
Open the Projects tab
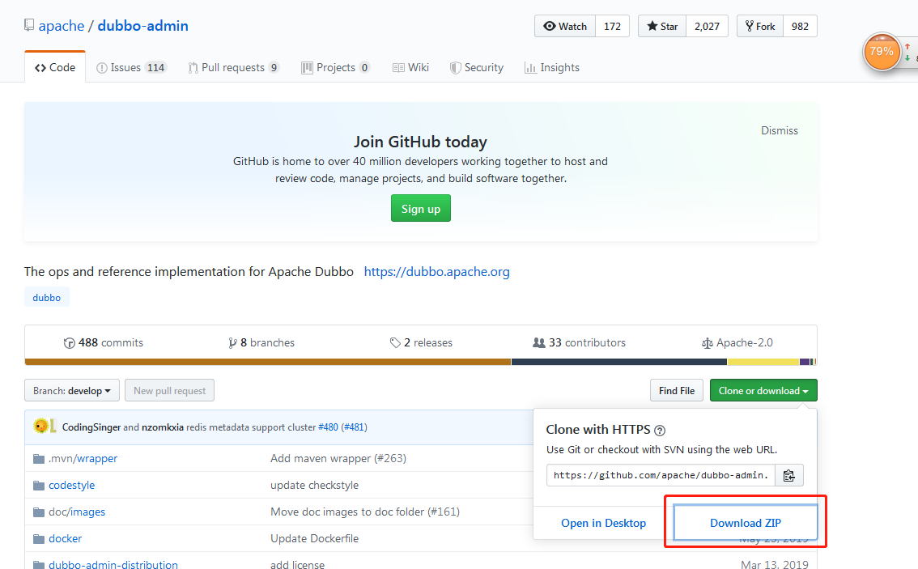tap(335, 67)
